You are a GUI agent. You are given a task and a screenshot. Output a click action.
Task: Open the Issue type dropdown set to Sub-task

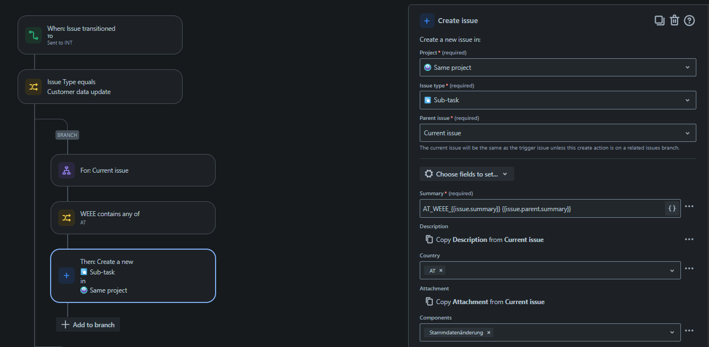click(558, 100)
